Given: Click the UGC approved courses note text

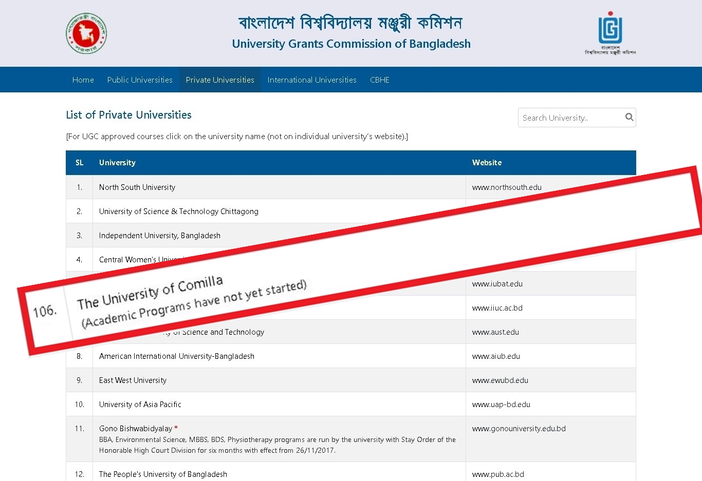Looking at the screenshot, I should tap(237, 137).
